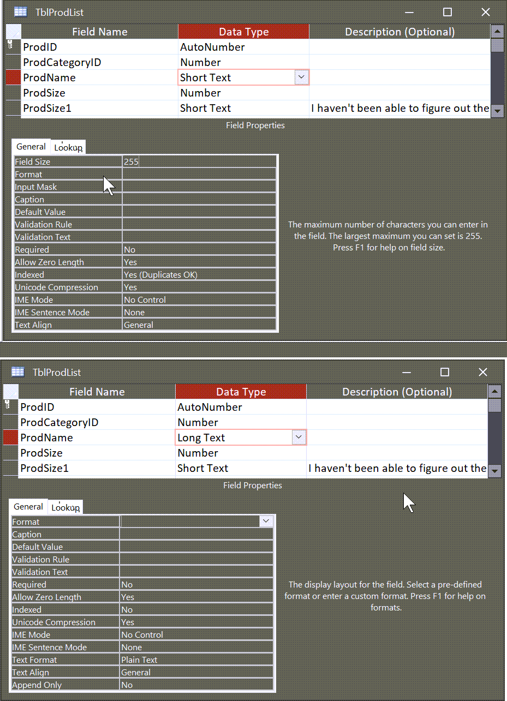Minimize the lower TblProdList window
The height and width of the screenshot is (701, 507).
(x=407, y=372)
